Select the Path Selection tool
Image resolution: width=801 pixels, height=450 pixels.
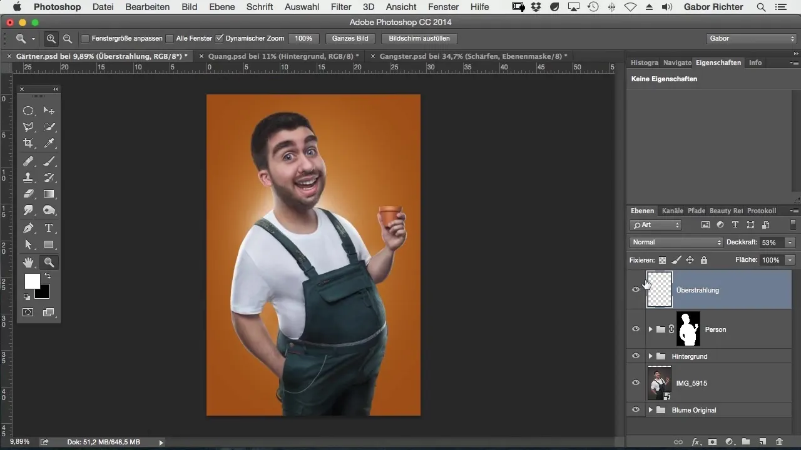[x=28, y=244]
